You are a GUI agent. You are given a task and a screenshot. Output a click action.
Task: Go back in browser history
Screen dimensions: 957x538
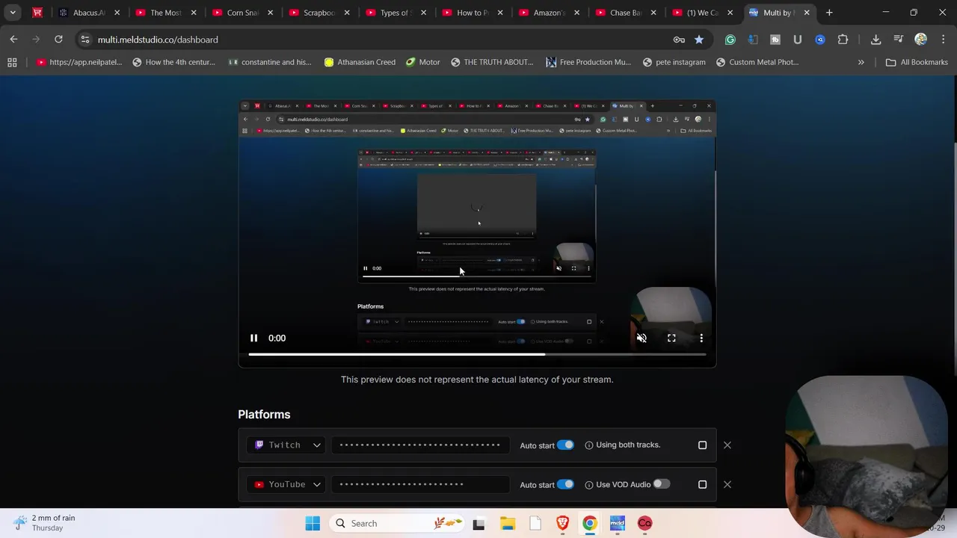click(13, 39)
